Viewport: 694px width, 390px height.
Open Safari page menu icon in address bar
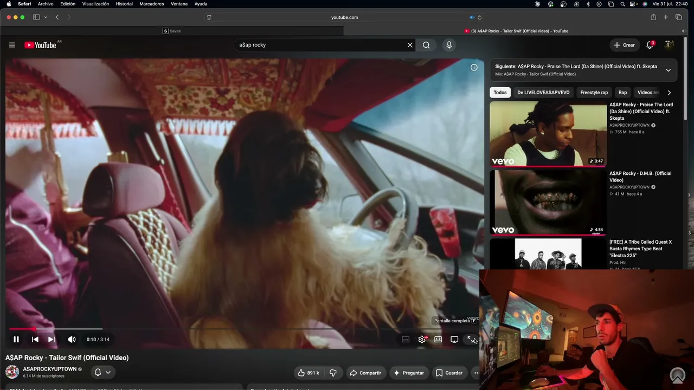[209, 17]
